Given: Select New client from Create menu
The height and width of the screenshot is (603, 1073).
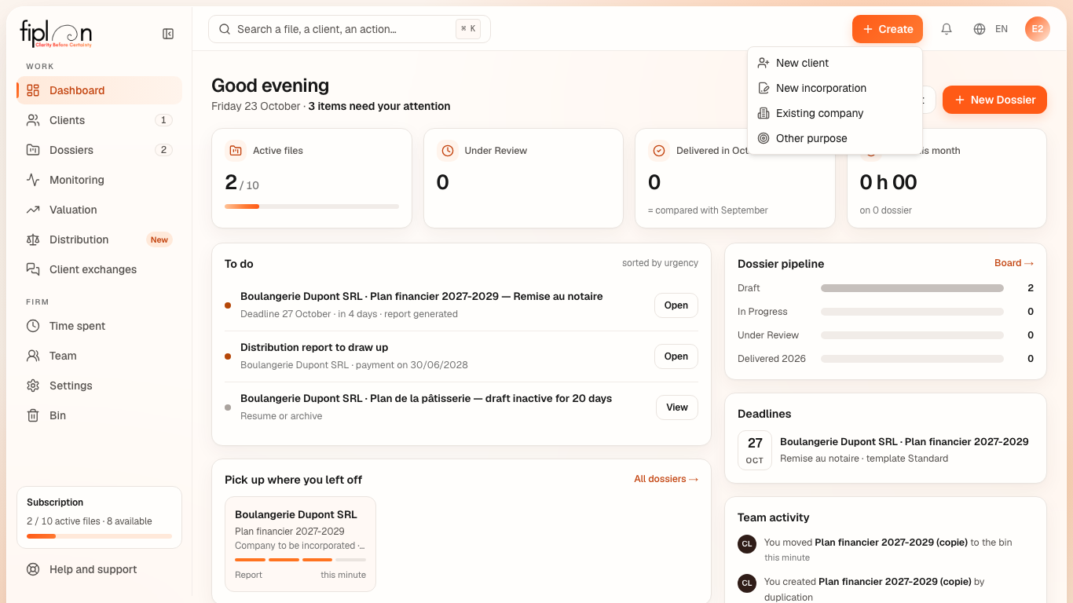Looking at the screenshot, I should [835, 63].
